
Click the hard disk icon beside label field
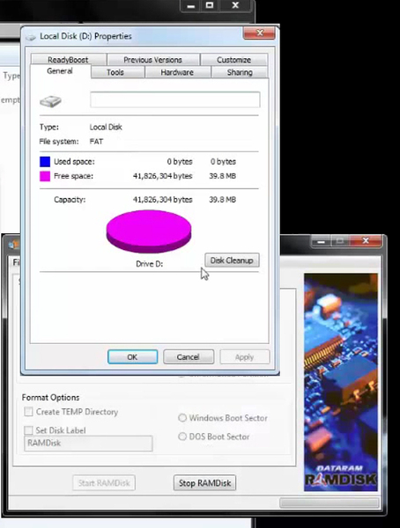(x=50, y=101)
